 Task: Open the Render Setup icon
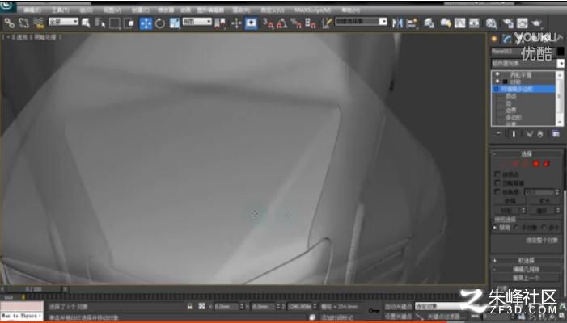(508, 23)
